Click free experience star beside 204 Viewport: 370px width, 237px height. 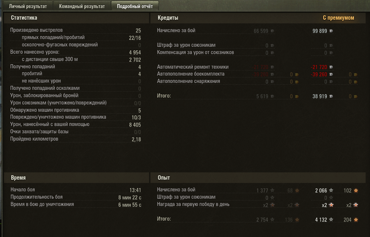(356, 219)
